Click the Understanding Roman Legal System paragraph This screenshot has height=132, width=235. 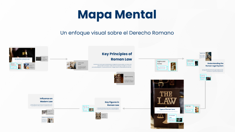[213, 70]
